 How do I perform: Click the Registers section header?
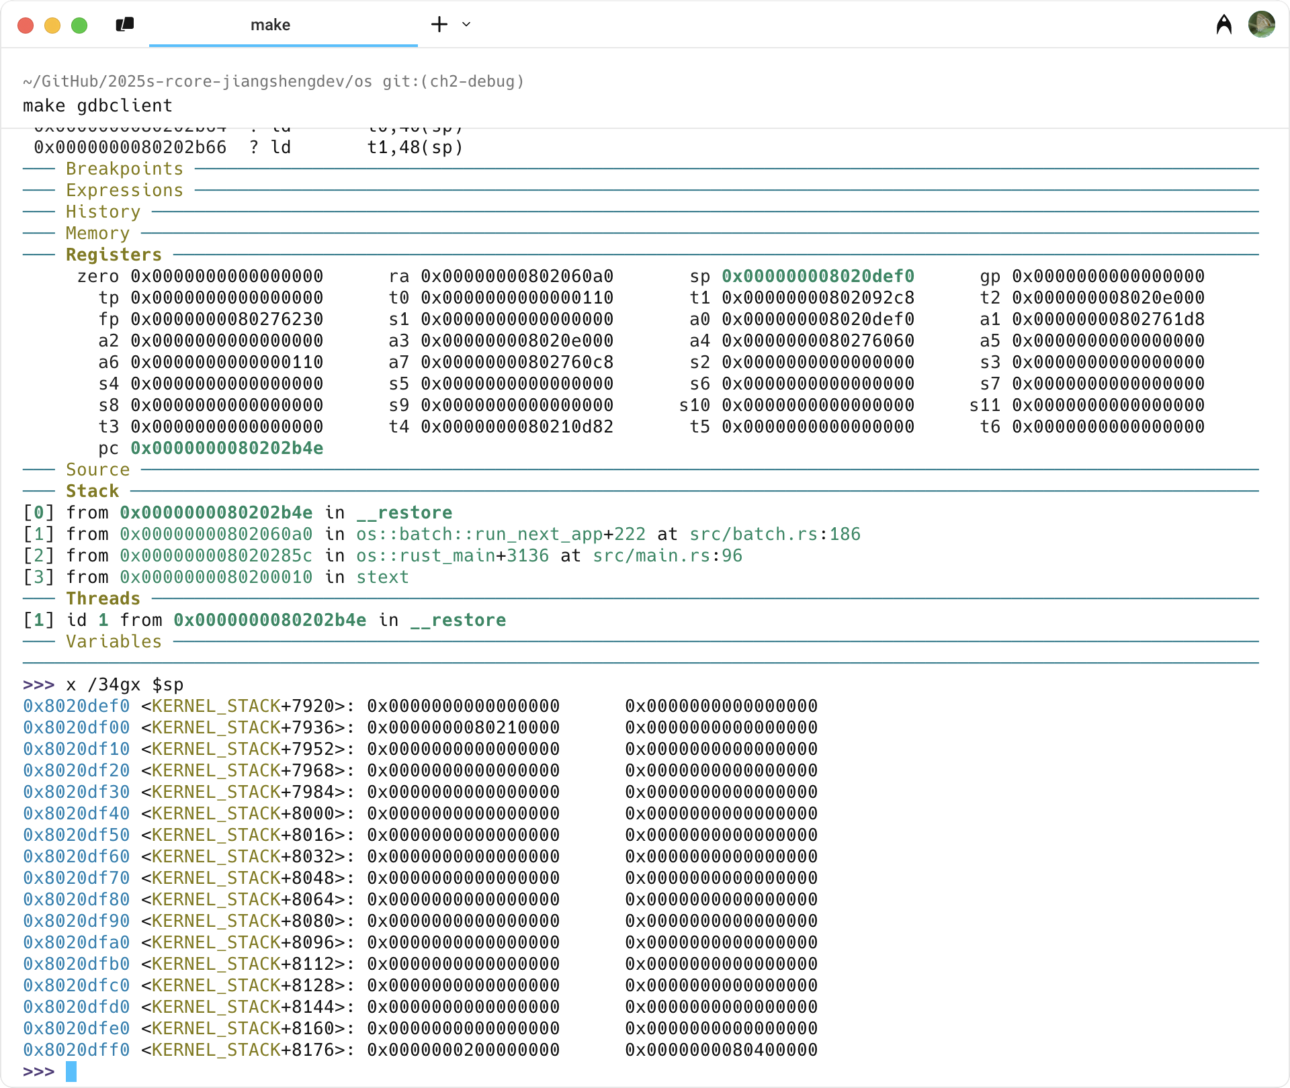[x=114, y=255]
